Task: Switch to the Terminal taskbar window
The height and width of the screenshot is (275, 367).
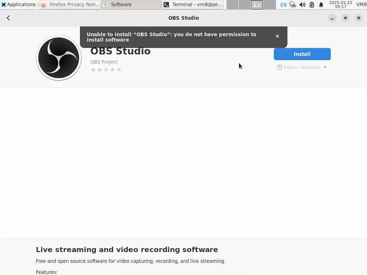Action: tap(193, 4)
